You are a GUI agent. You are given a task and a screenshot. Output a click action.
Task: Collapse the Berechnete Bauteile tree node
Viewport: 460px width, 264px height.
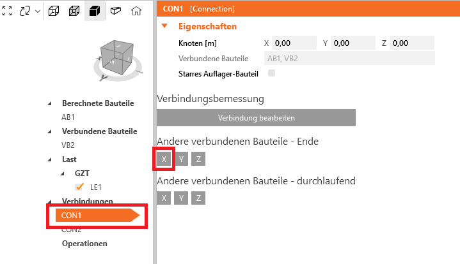[x=49, y=103]
